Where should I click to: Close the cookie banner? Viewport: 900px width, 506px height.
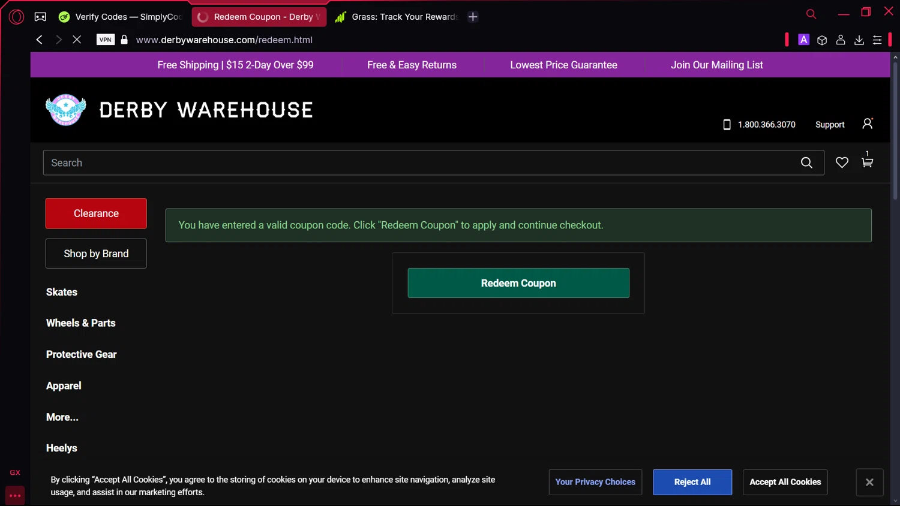(869, 482)
